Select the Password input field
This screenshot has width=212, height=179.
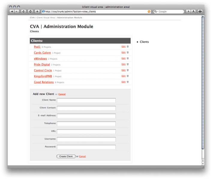(86, 147)
